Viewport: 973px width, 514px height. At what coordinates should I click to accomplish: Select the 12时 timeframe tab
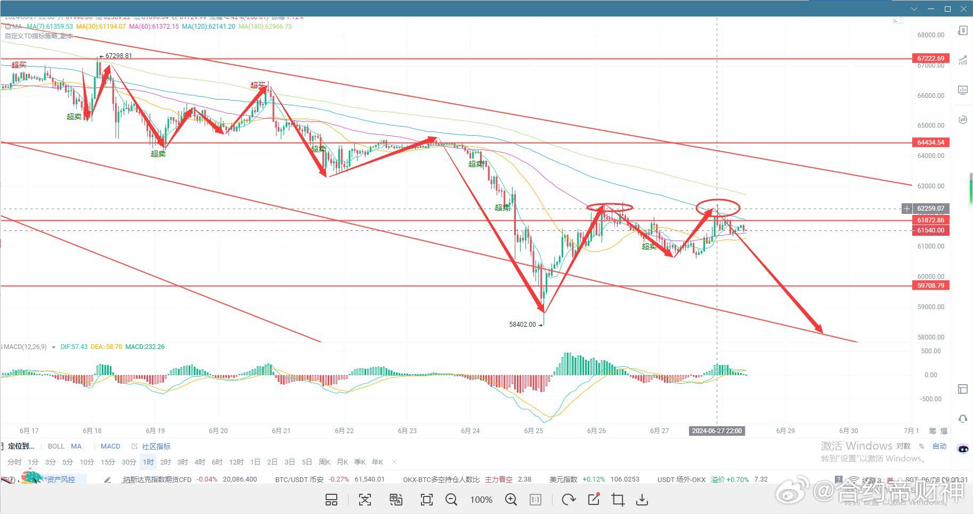[236, 462]
